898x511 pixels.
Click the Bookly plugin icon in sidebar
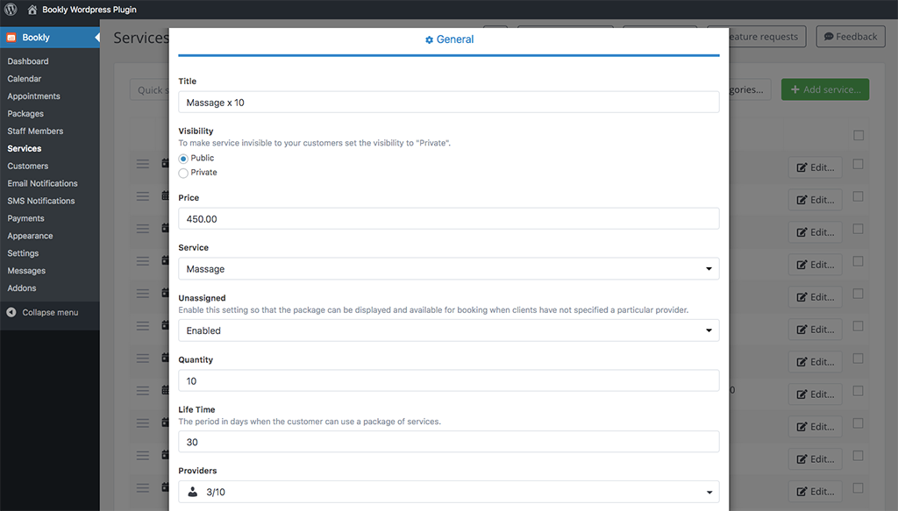click(11, 37)
